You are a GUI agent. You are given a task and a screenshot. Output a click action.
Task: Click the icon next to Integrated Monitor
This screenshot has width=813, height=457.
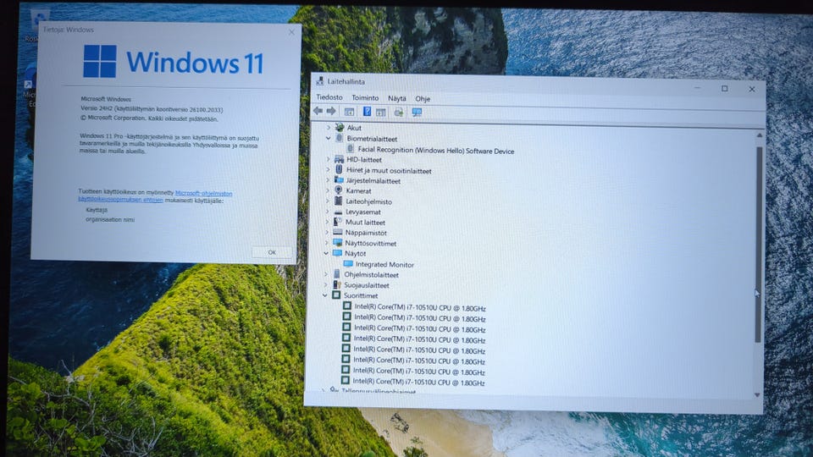(x=348, y=264)
